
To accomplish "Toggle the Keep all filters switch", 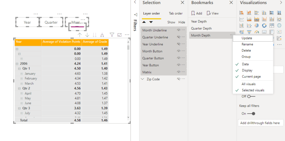I will tap(251, 113).
